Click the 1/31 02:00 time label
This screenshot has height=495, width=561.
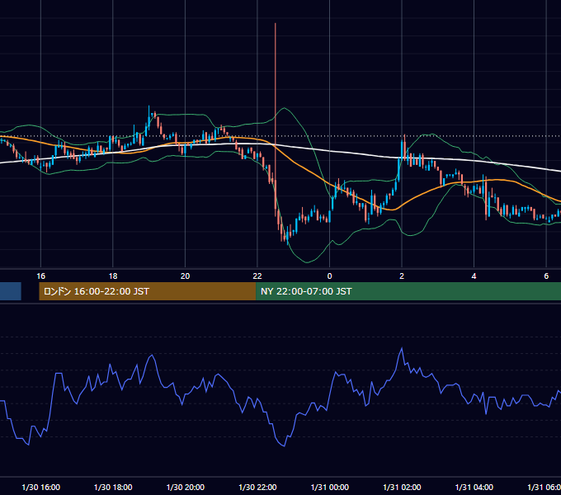tap(402, 487)
